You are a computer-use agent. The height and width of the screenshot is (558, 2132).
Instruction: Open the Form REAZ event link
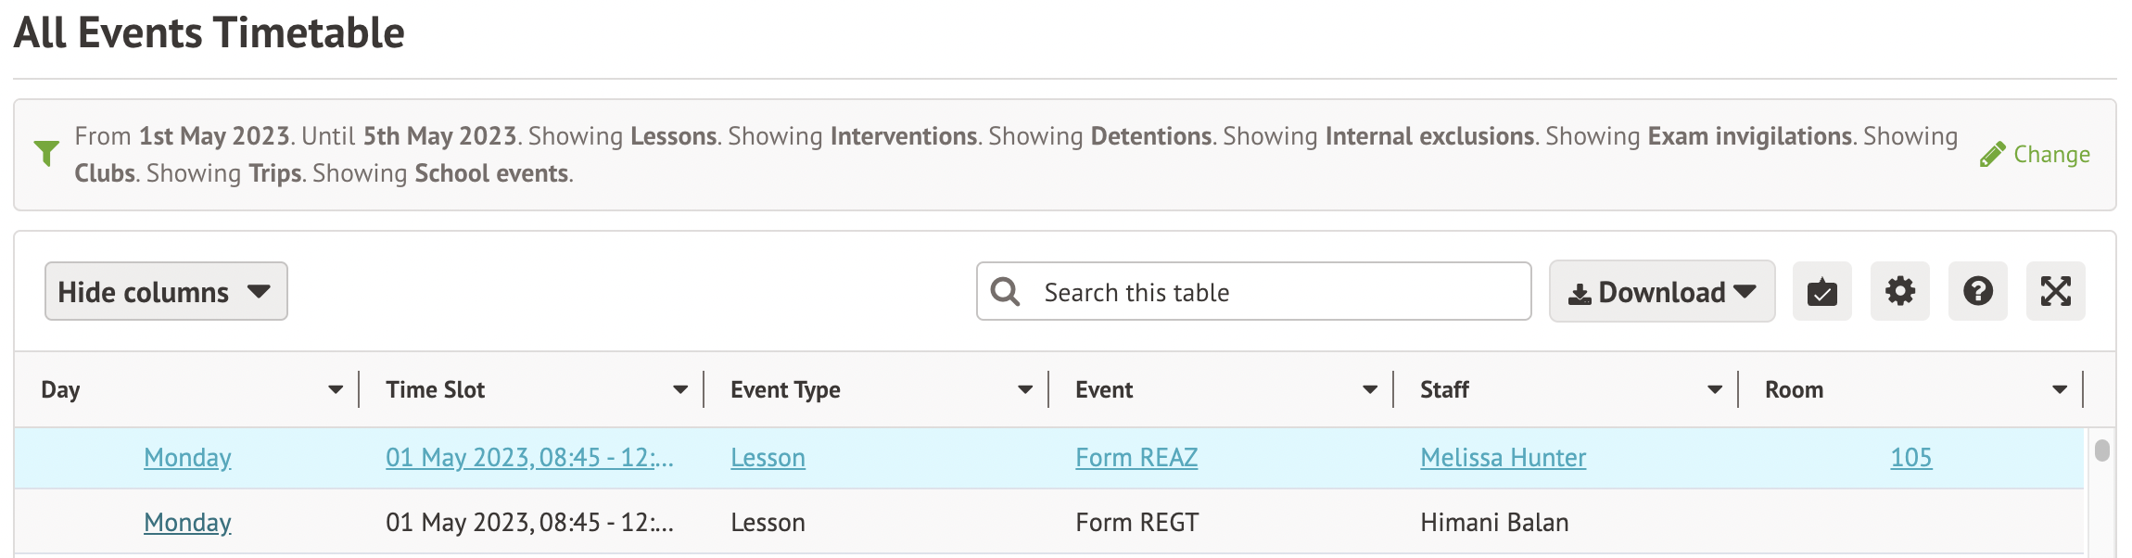[1136, 458]
